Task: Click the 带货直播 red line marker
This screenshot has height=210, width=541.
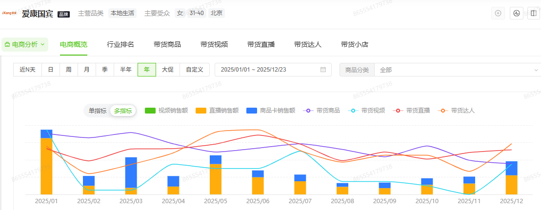Action: pos(397,111)
